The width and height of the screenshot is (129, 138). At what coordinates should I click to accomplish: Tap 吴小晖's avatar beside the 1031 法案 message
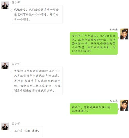tap(5, 126)
